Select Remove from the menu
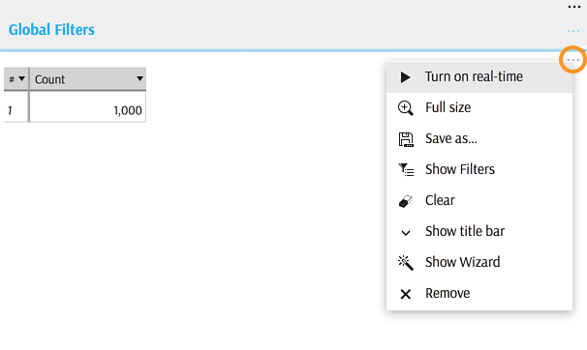The width and height of the screenshot is (587, 350). click(479, 293)
